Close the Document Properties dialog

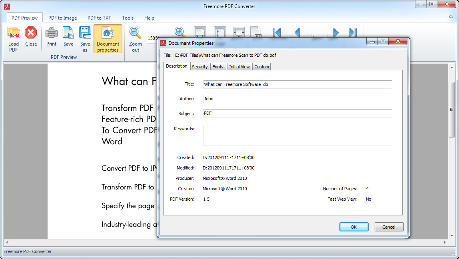tap(398, 42)
